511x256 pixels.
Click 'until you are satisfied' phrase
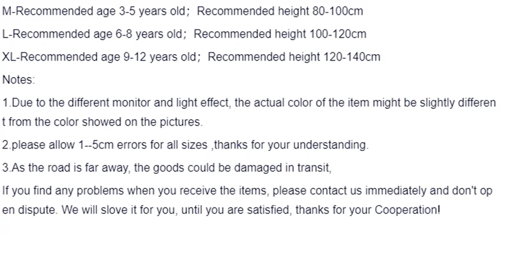(237, 210)
